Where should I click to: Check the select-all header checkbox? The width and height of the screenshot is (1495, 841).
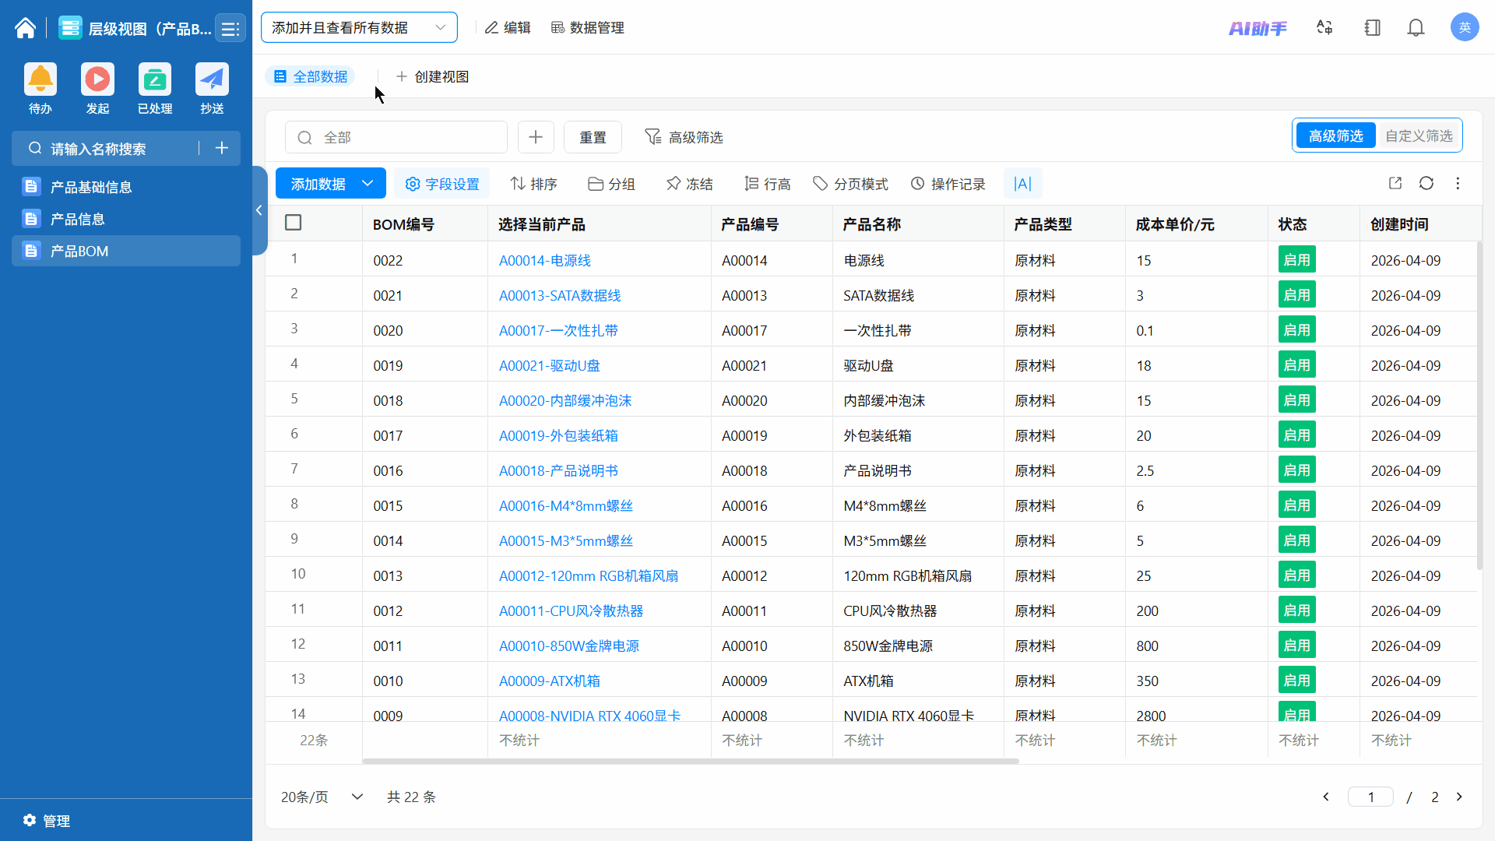point(294,223)
